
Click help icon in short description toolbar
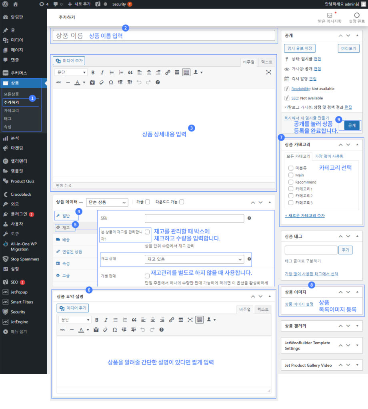point(162,330)
